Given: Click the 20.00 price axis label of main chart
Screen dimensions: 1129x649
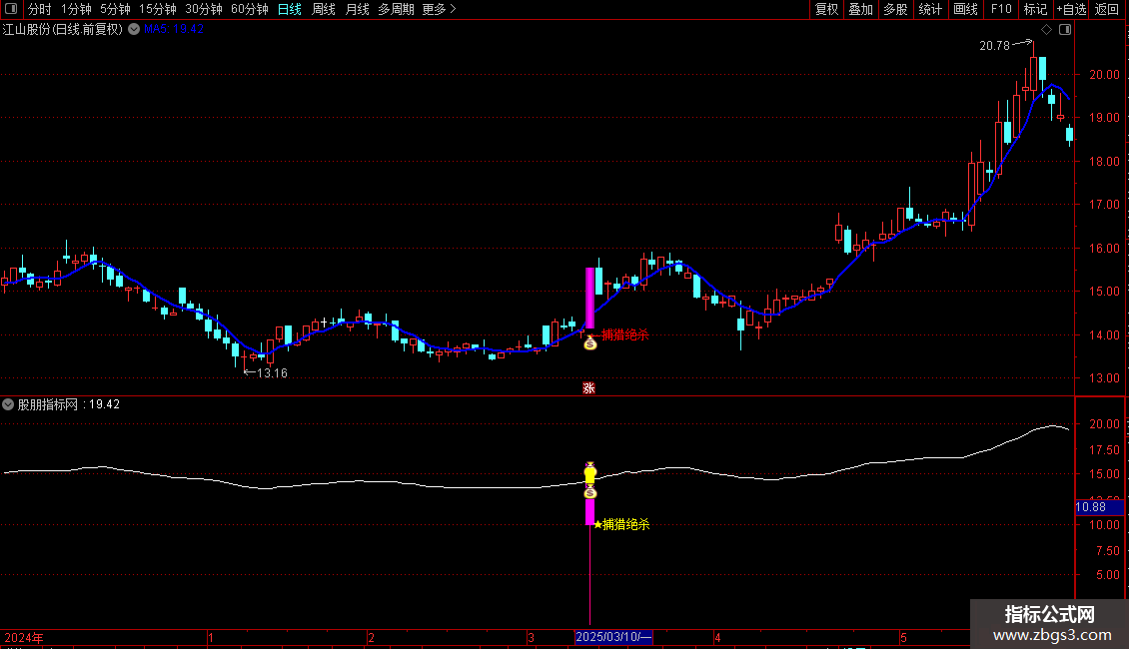Looking at the screenshot, I should tap(1104, 74).
